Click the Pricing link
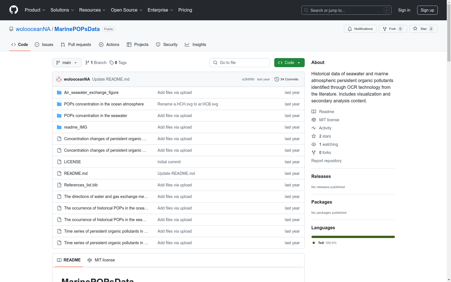451x282 pixels. [x=185, y=10]
